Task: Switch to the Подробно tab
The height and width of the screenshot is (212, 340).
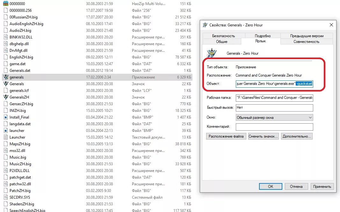Action: pos(263,36)
